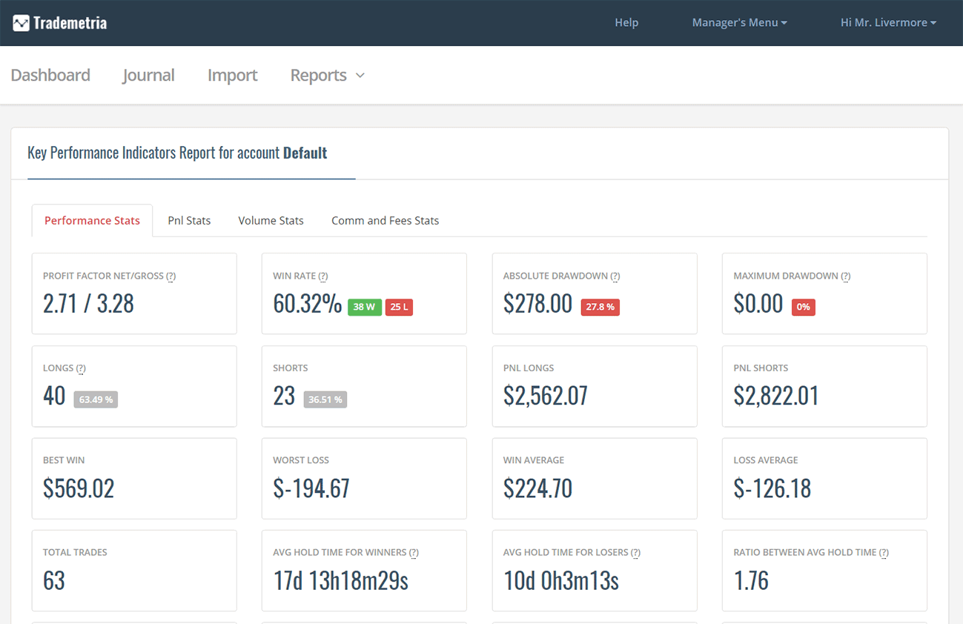Click the SHORTS card label
Screen dimensions: 963x624
(x=291, y=368)
